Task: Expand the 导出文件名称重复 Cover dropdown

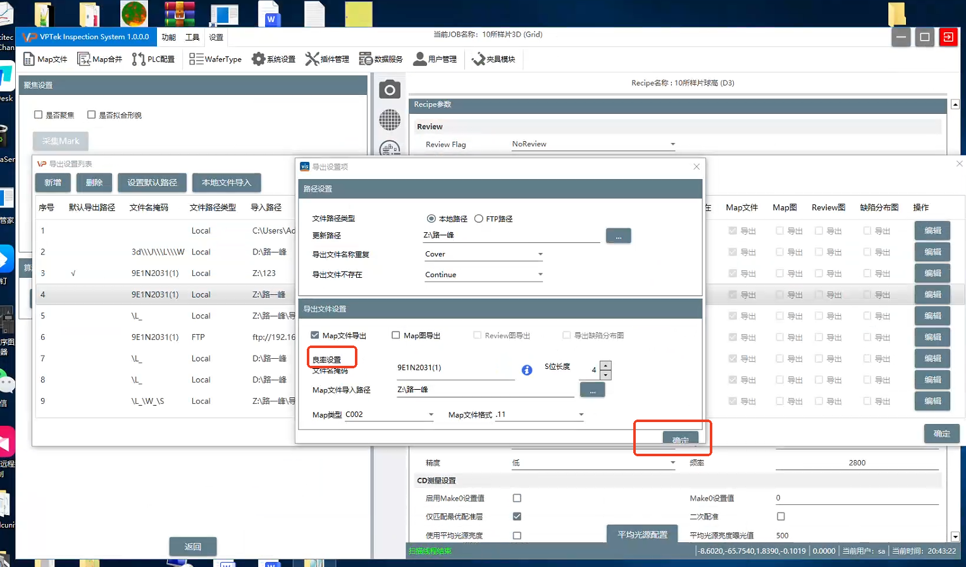Action: 540,254
